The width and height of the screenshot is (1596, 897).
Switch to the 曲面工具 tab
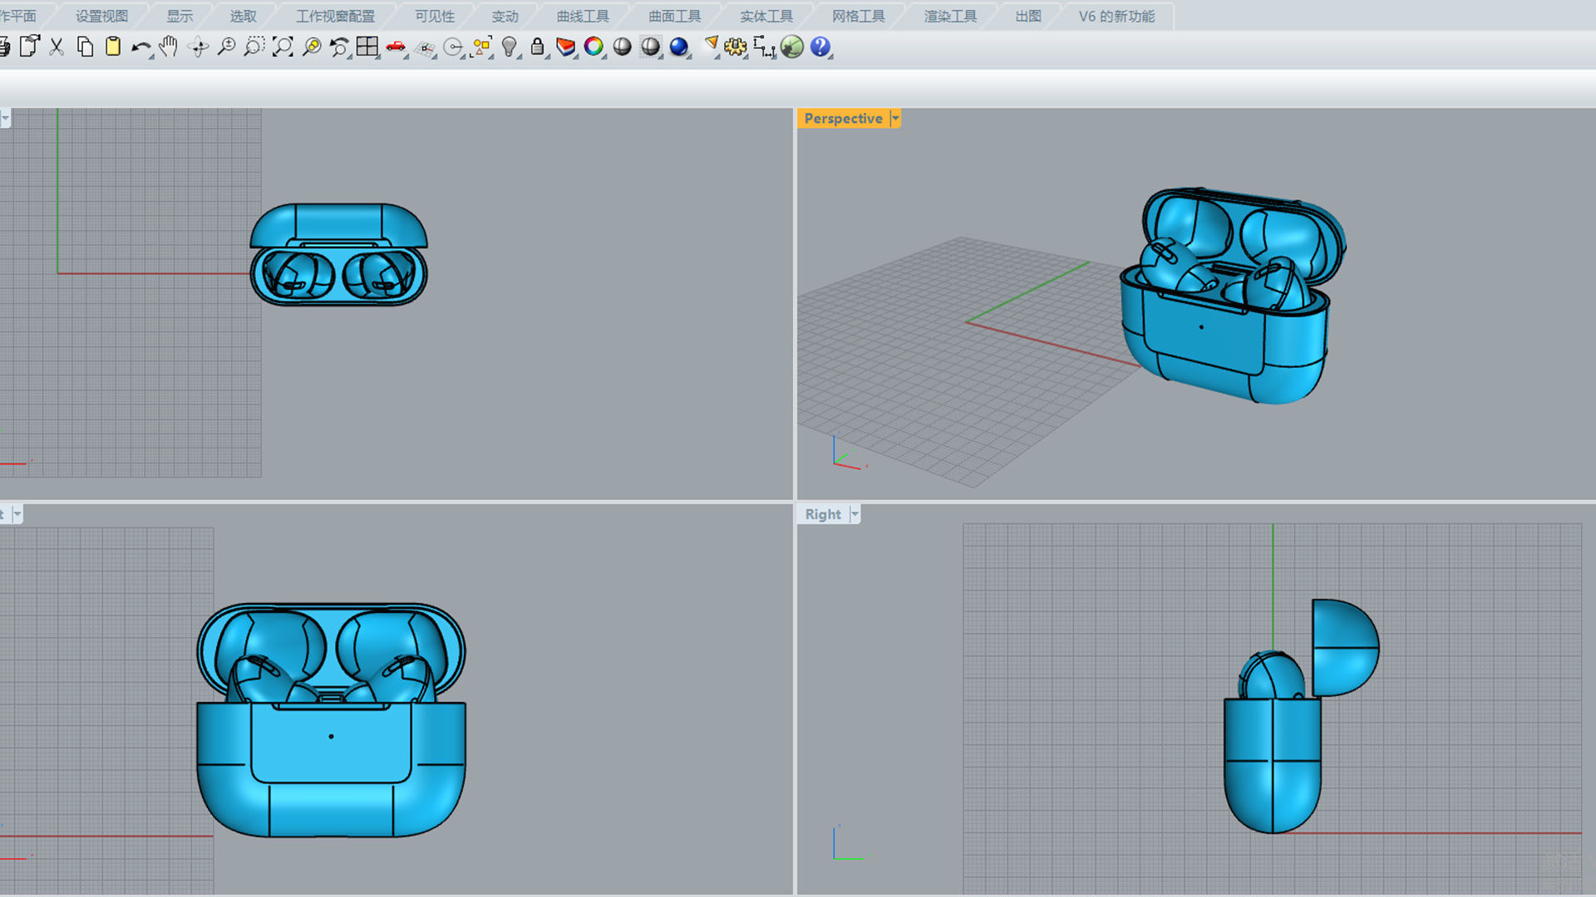coord(674,16)
